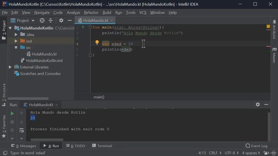The width and height of the screenshot is (278, 156).
Task: Click the highlighted 28 in console output
Action: [x=33, y=118]
